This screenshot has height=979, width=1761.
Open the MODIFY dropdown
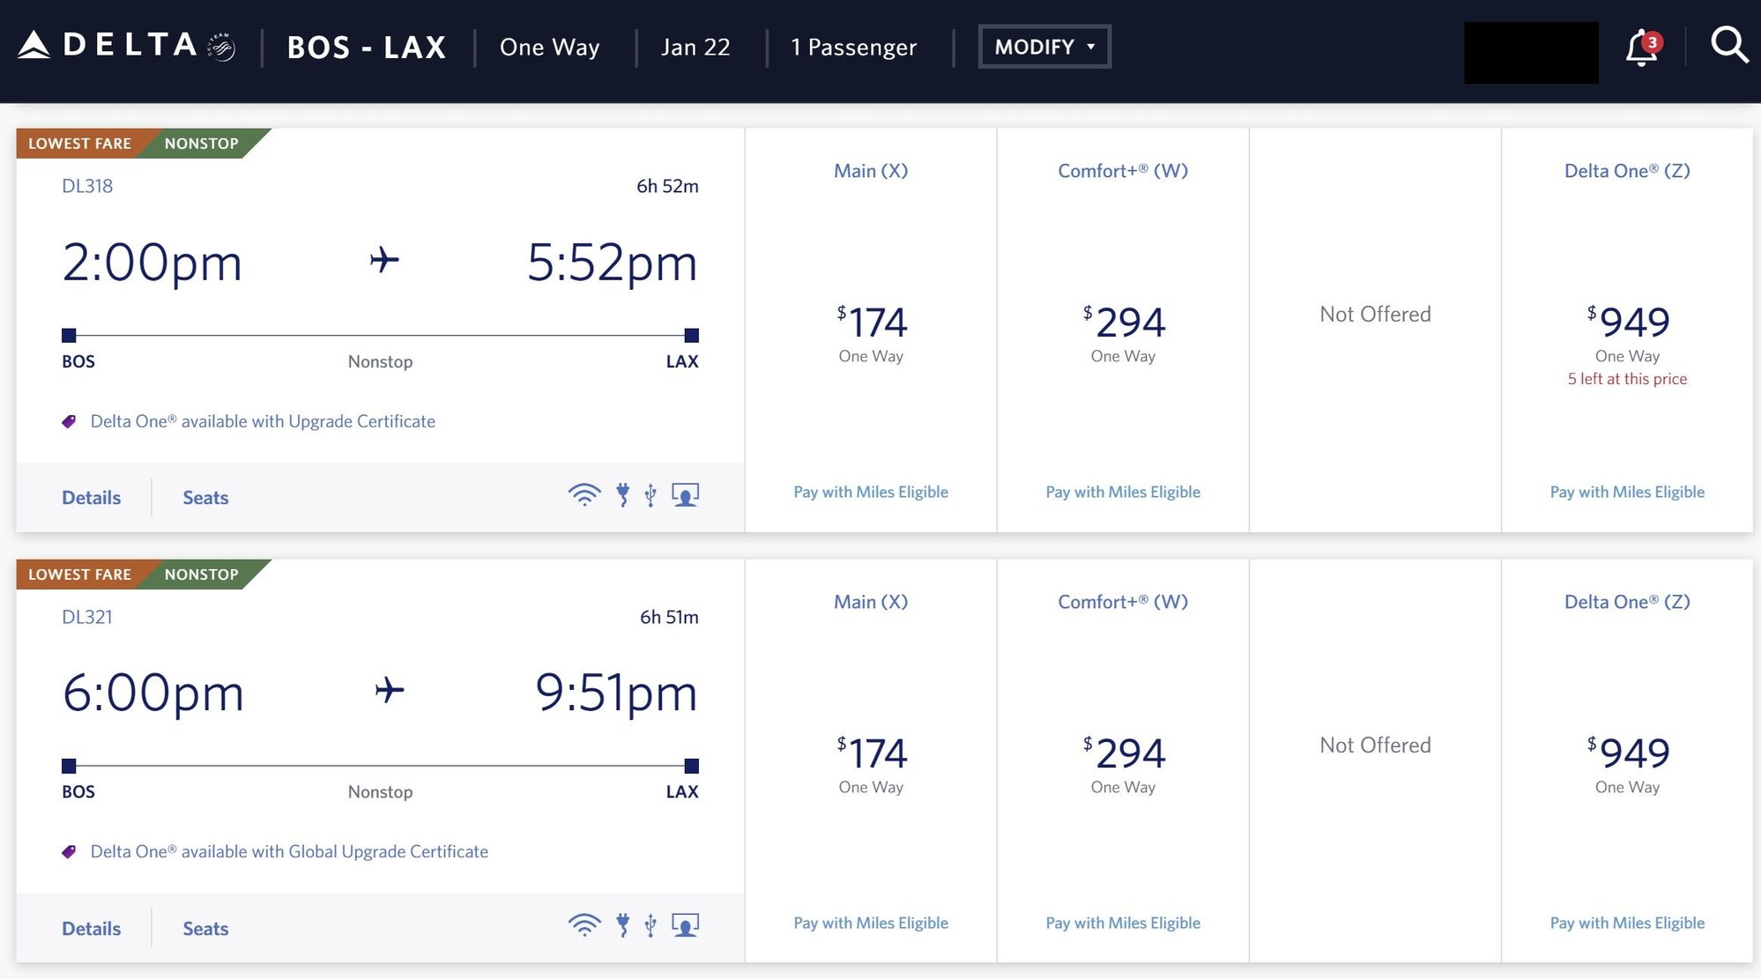pyautogui.click(x=1044, y=47)
